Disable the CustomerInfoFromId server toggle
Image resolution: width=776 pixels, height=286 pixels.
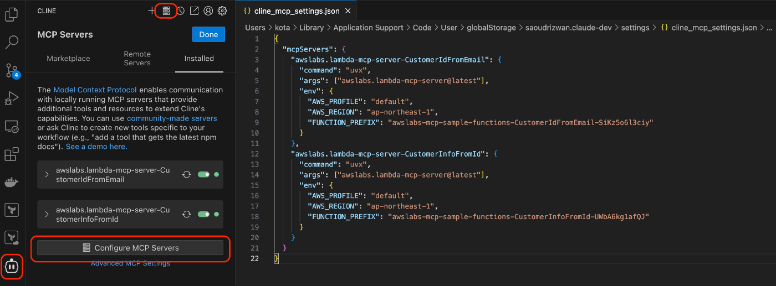pos(203,214)
